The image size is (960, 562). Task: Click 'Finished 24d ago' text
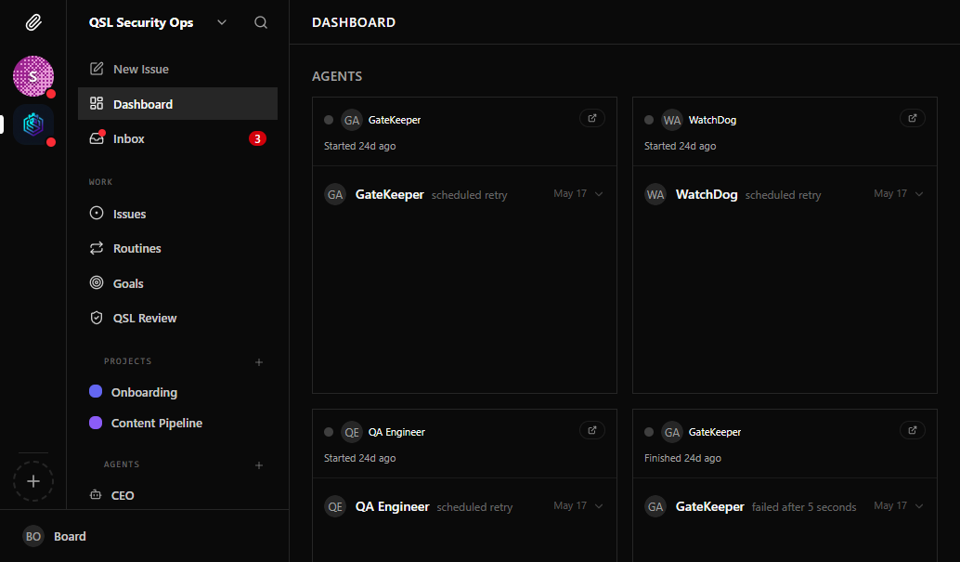click(x=682, y=458)
